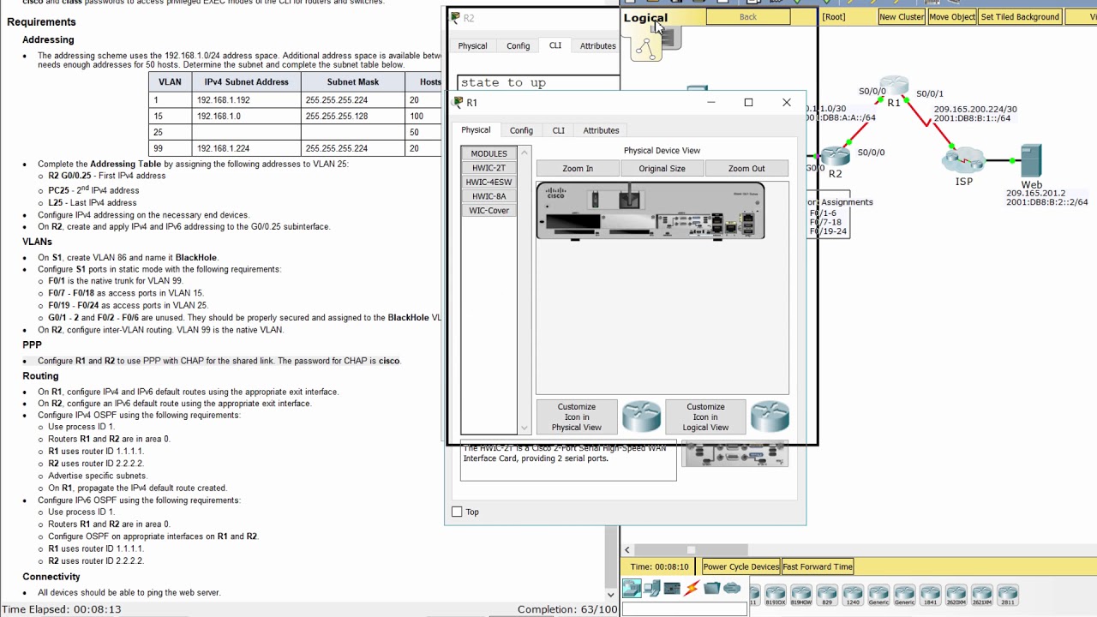Click the New Cluster button
Screen dimensions: 1097x617
(902, 17)
